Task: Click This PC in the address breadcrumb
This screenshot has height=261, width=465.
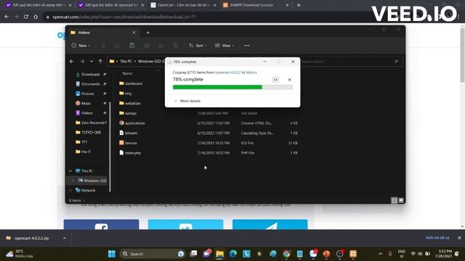Action: (126, 61)
